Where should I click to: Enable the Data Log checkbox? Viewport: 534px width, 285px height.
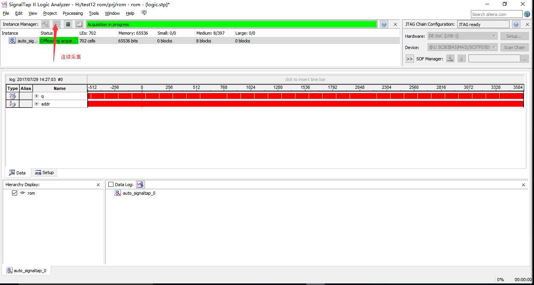[x=111, y=185]
